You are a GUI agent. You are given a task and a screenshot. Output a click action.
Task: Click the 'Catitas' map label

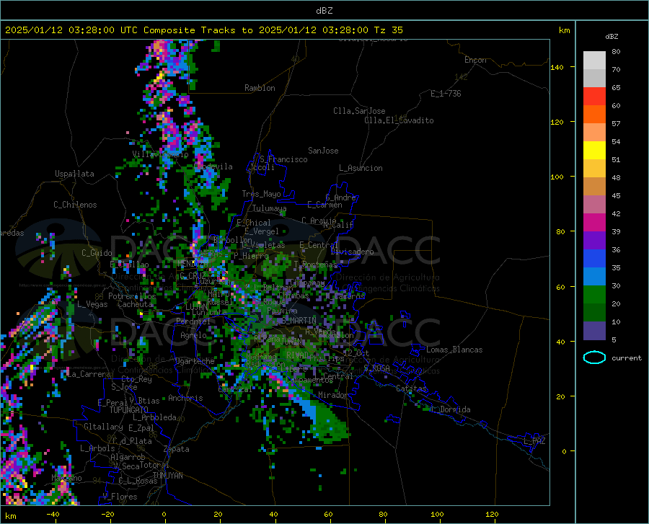point(411,388)
